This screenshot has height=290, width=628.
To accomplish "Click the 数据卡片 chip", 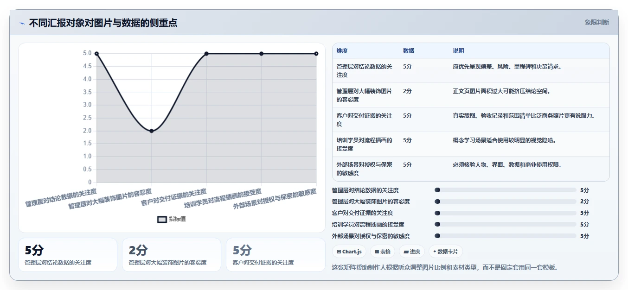I will (445, 252).
